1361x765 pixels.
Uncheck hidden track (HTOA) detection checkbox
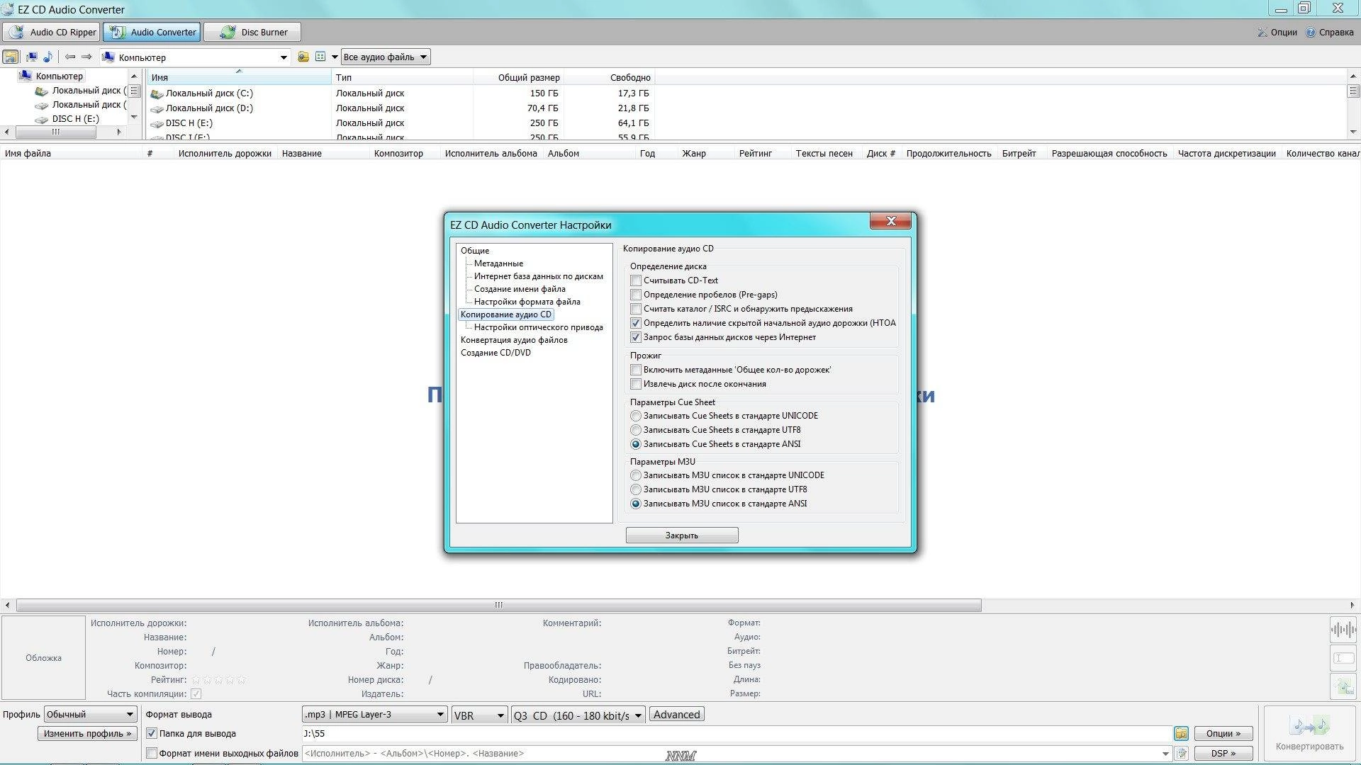(636, 323)
